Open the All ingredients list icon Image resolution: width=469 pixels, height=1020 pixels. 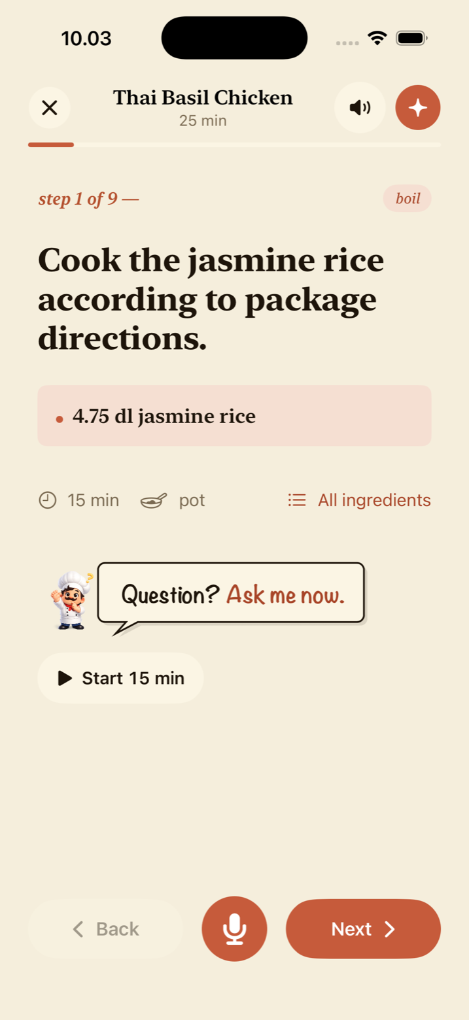coord(297,501)
